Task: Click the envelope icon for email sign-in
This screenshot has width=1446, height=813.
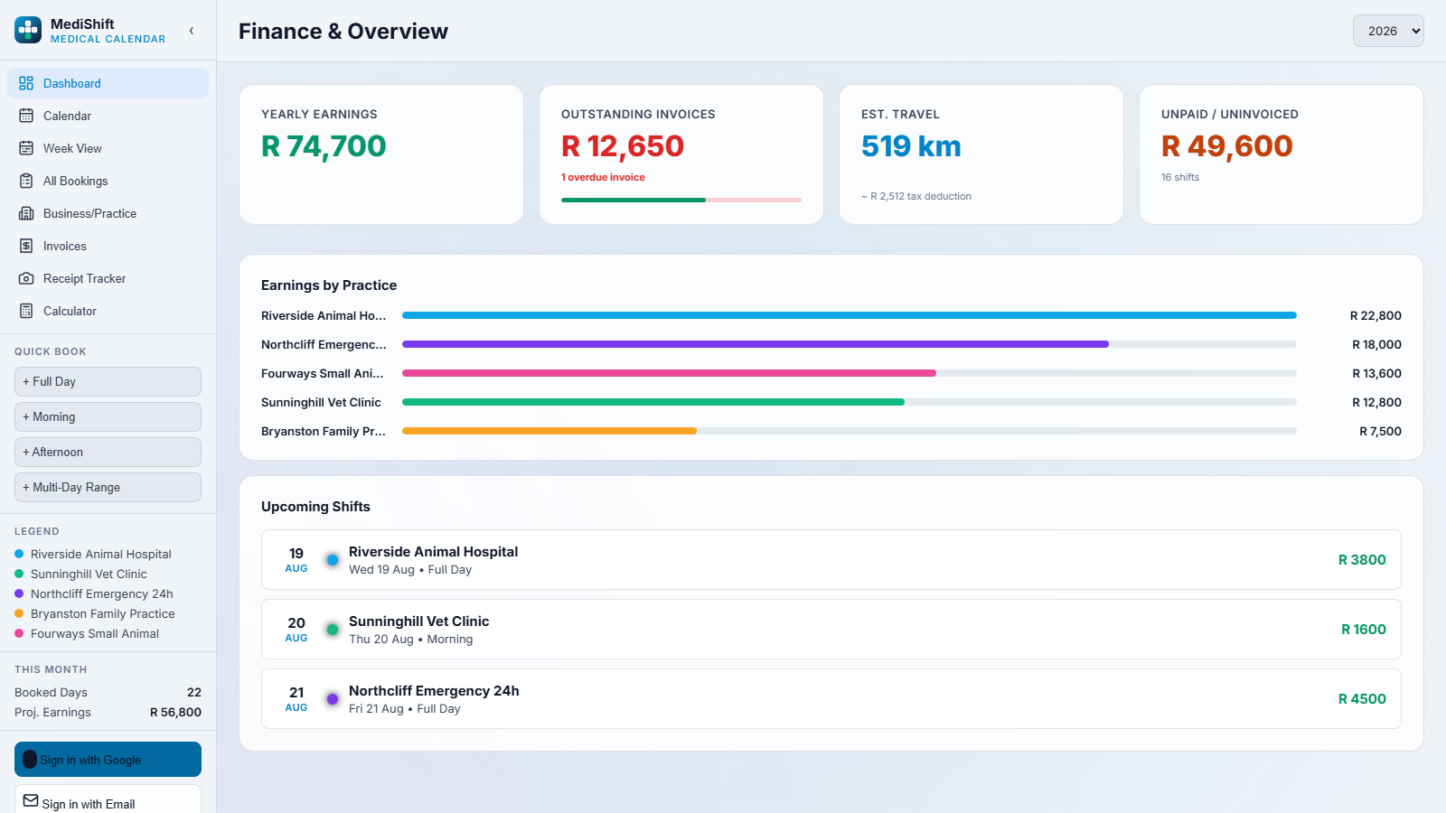Action: click(x=31, y=800)
